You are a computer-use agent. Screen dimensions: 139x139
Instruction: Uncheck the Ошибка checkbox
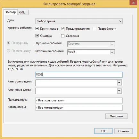point(37,36)
